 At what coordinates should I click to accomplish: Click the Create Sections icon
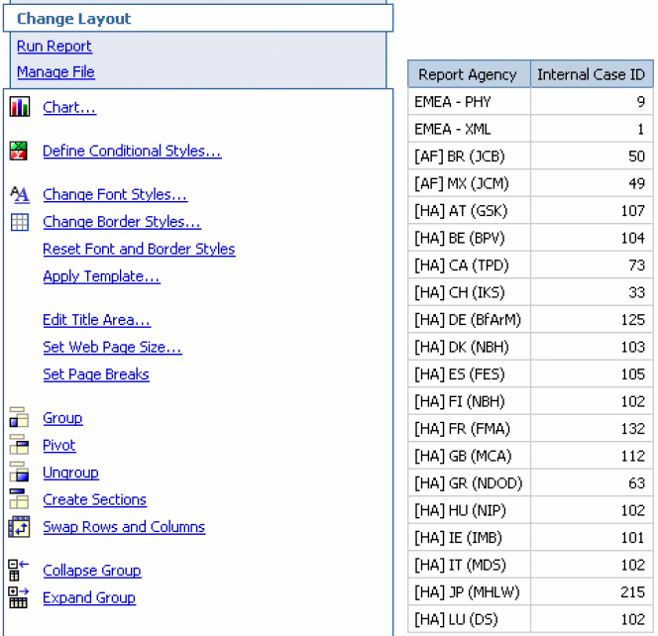[19, 499]
